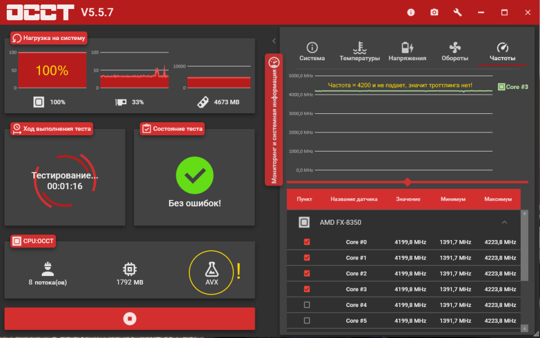Click the Название датчика column header

click(x=353, y=199)
